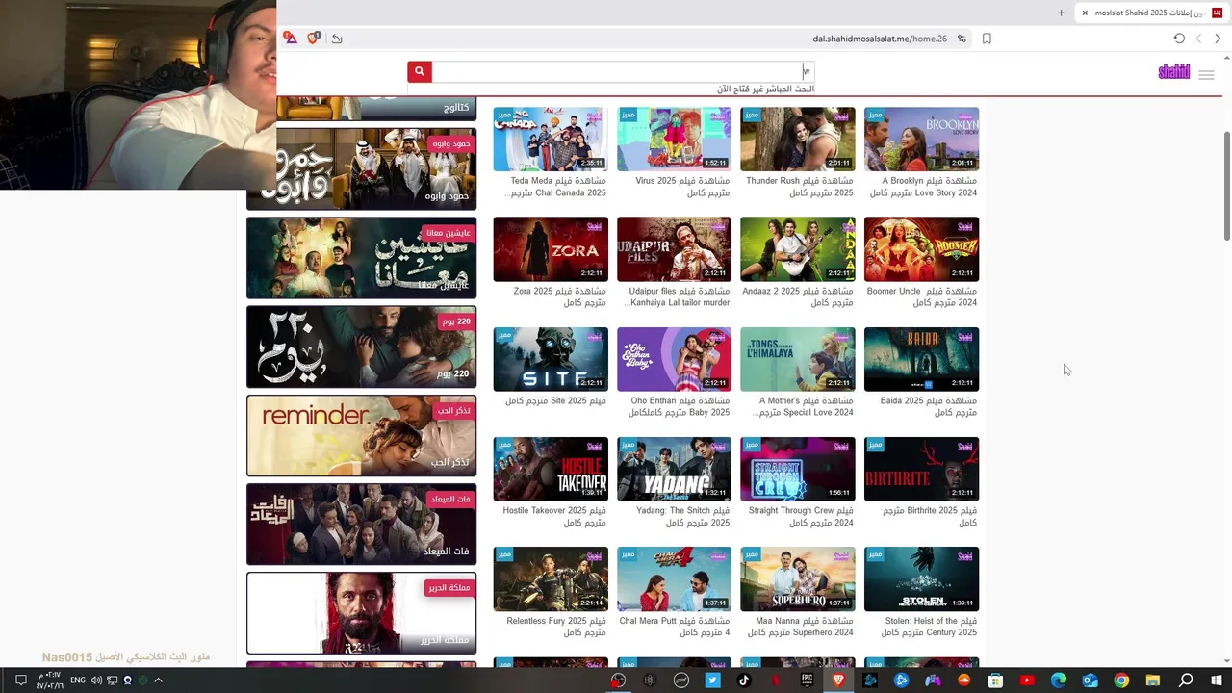Open Boomer Uncle 2024 movie title link
The height and width of the screenshot is (693, 1232).
click(x=922, y=296)
